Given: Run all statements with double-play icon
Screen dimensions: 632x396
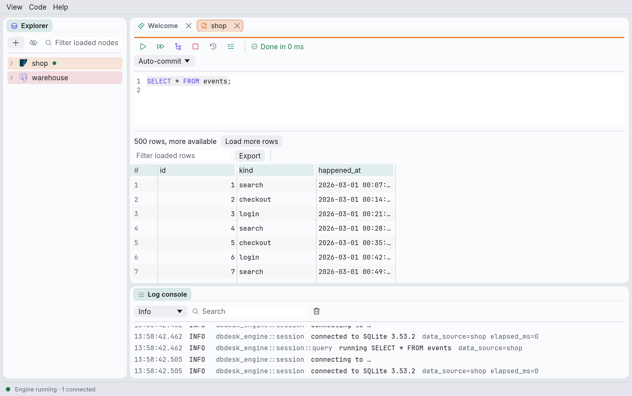Looking at the screenshot, I should tap(160, 47).
